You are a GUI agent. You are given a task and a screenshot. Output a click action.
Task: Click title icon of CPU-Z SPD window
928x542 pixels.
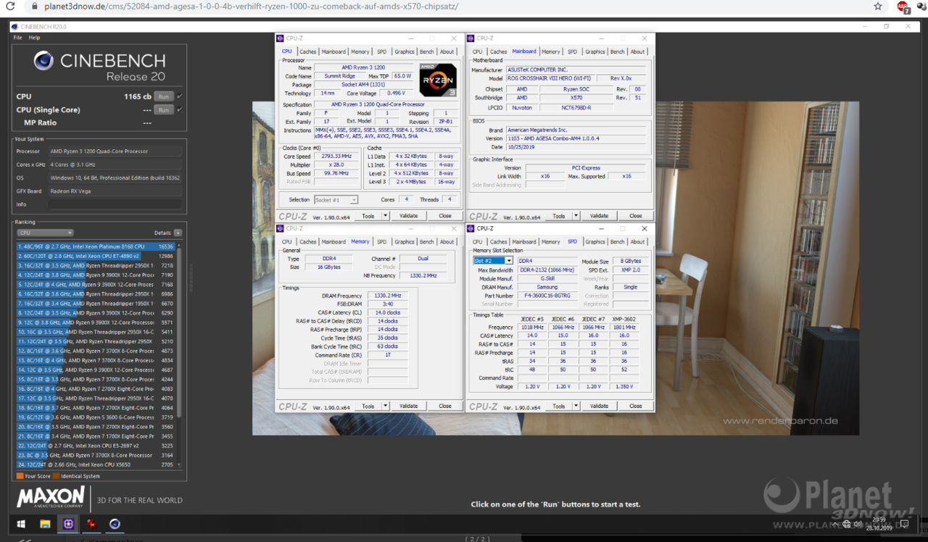click(x=471, y=228)
